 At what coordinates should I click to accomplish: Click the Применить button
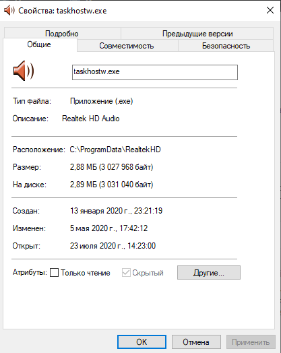point(251,342)
